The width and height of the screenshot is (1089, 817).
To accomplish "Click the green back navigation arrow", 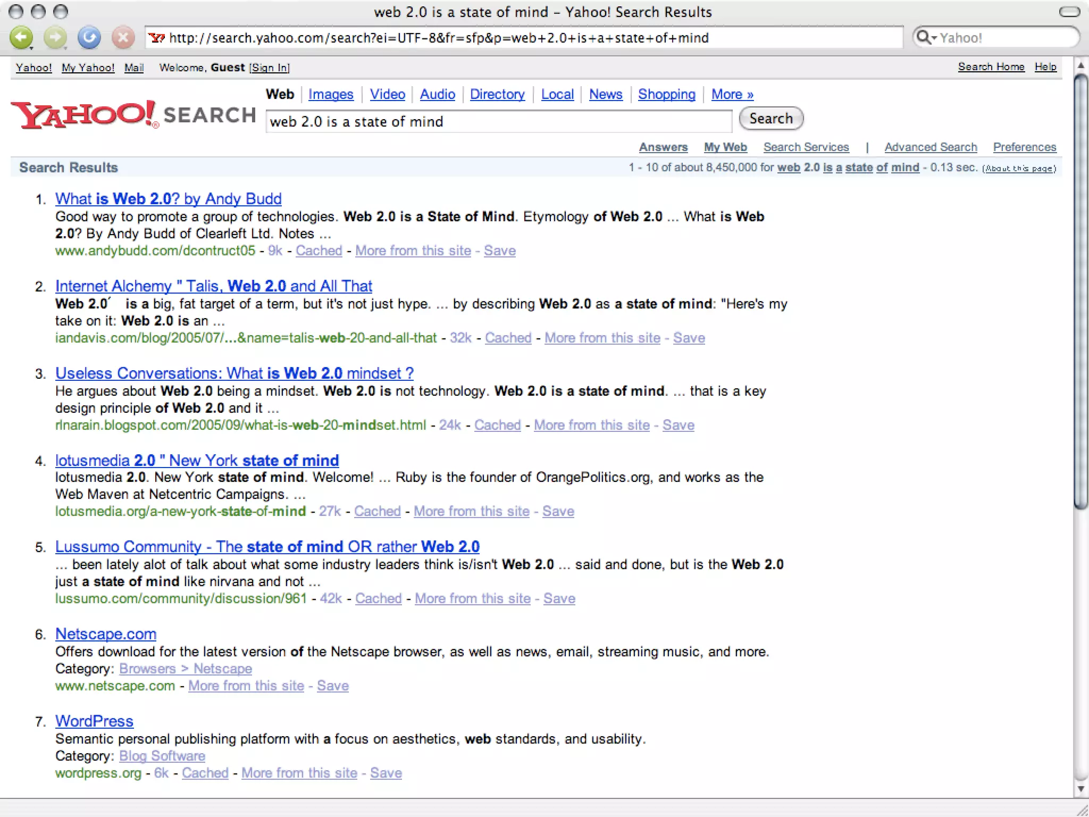I will click(x=21, y=38).
